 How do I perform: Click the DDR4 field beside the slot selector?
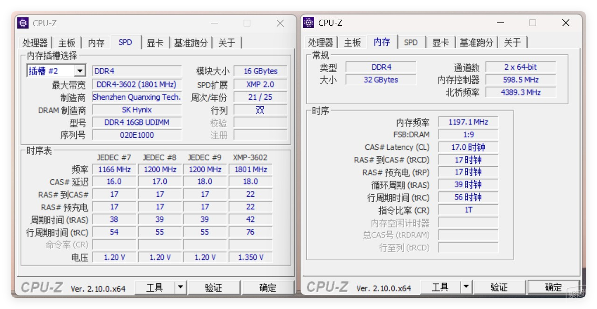click(137, 71)
